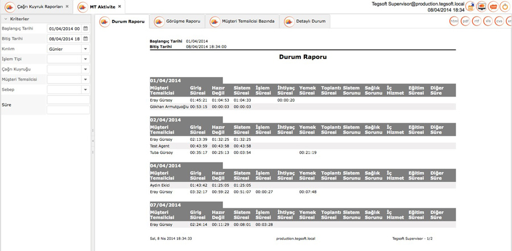
Task: Collapse side panel with splitter arrow
Action: [x=93, y=141]
